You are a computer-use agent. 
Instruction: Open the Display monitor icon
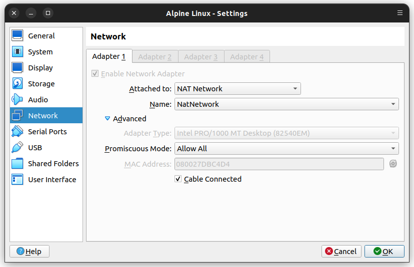pyautogui.click(x=17, y=68)
